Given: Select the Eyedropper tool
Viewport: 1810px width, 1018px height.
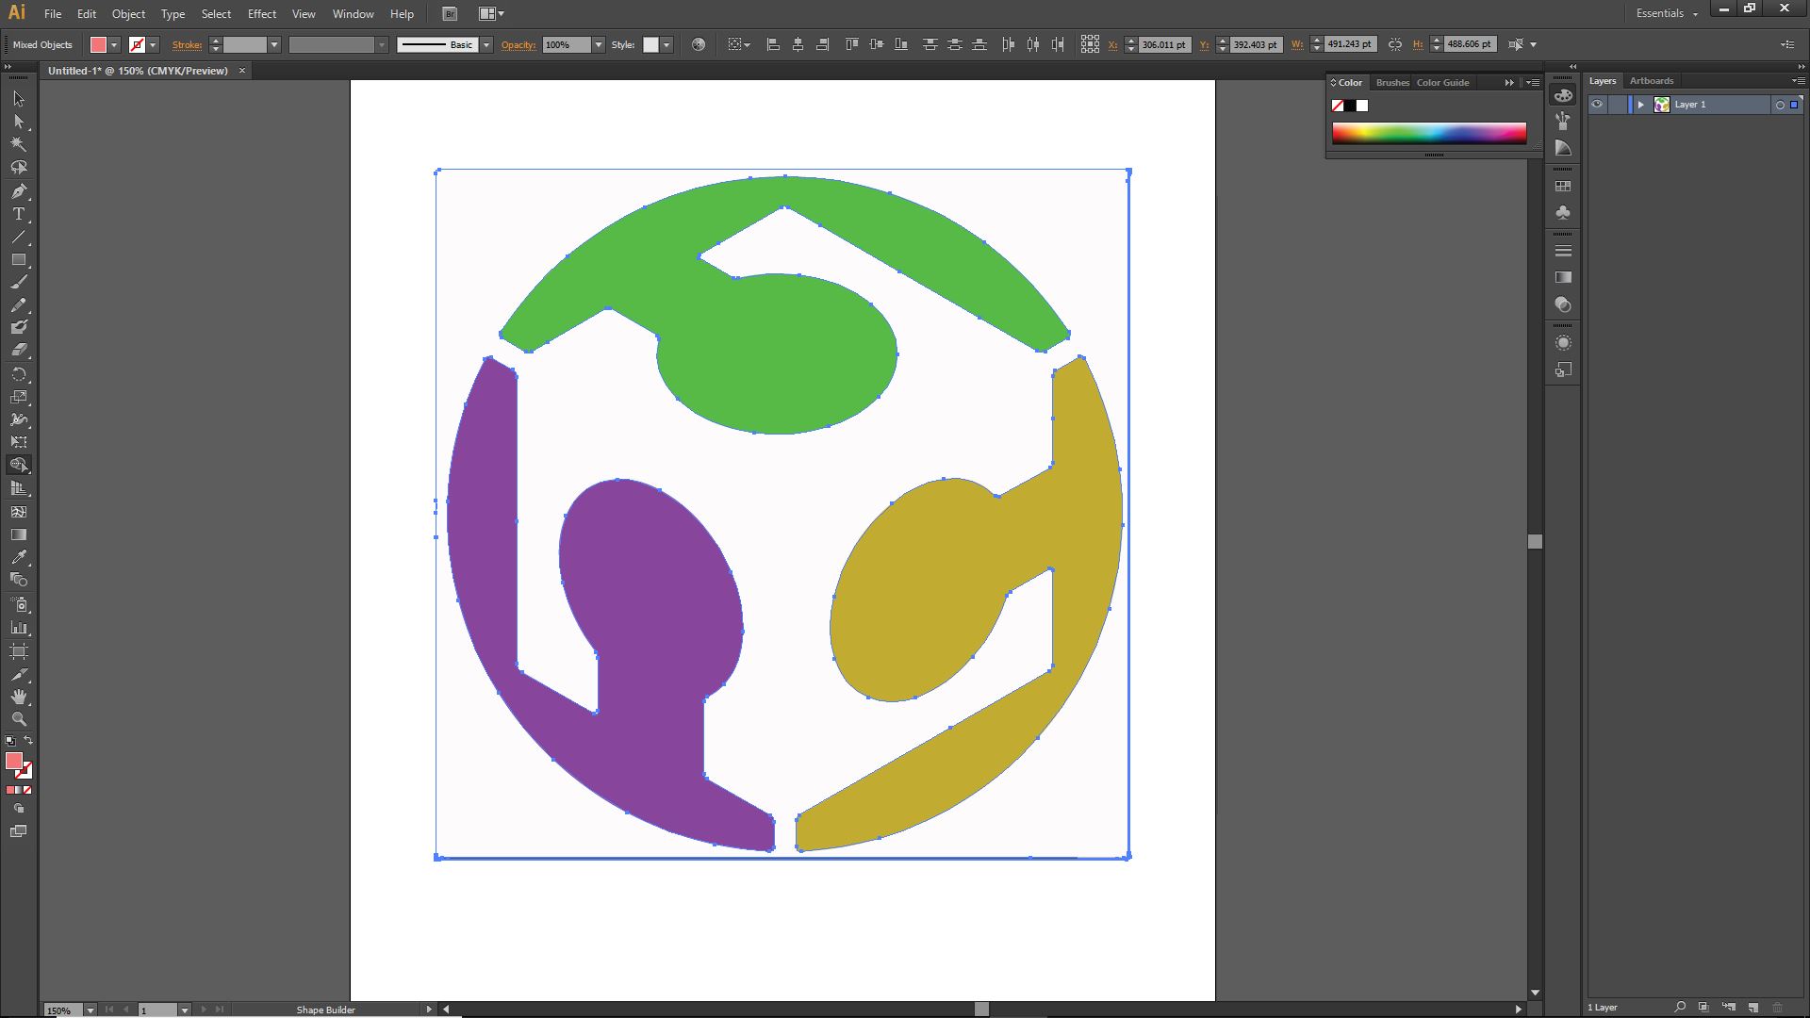Looking at the screenshot, I should [19, 557].
